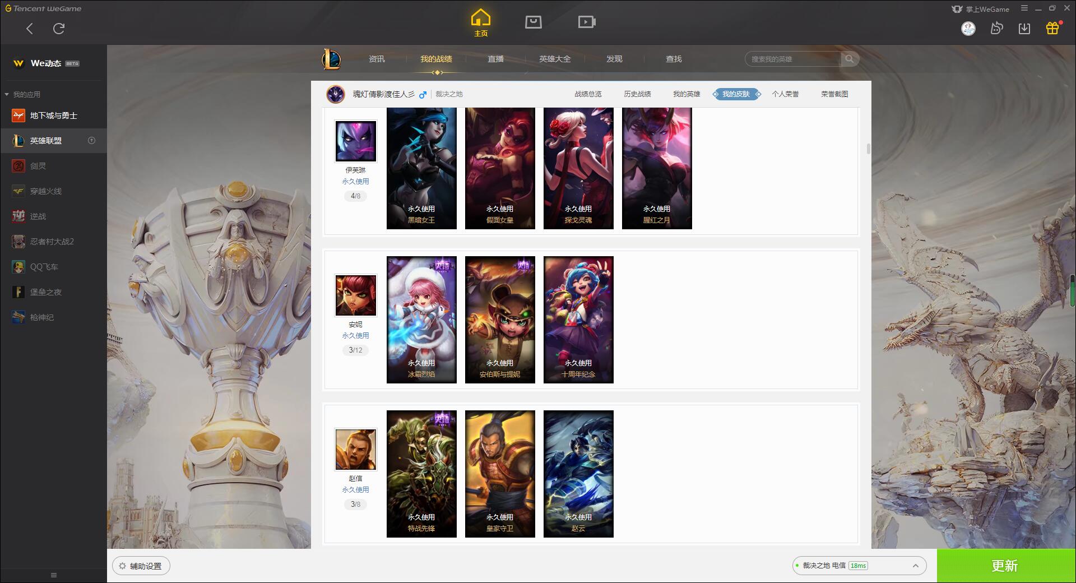
Task: Open the gift box icon
Action: click(x=1052, y=28)
